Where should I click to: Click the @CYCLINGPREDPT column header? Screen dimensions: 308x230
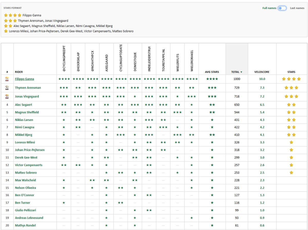64,59
